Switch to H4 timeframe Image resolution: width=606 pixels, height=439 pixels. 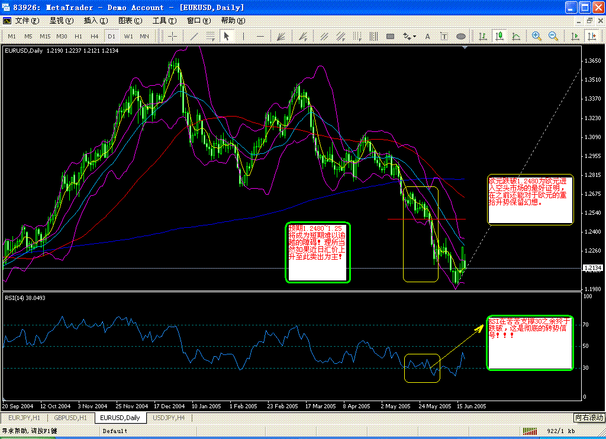click(x=94, y=36)
